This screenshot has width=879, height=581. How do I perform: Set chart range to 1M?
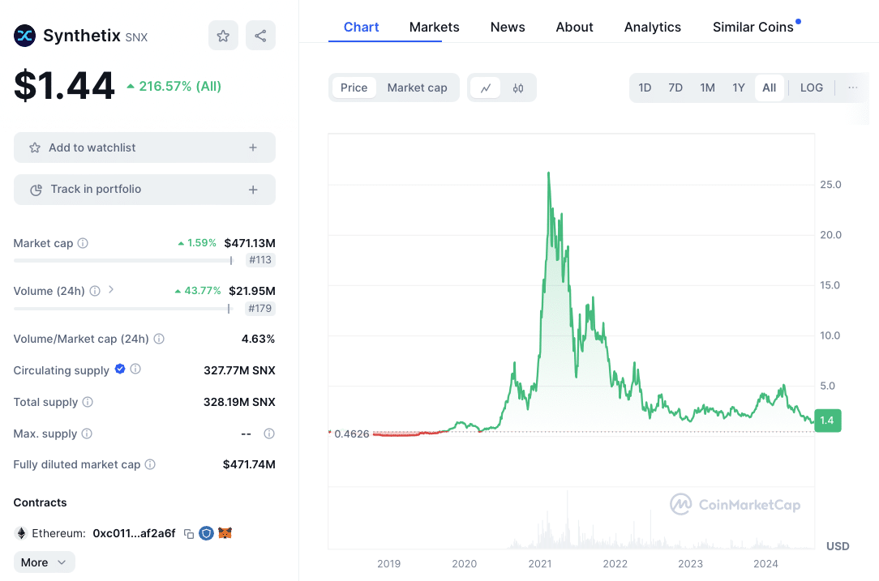[x=707, y=88]
